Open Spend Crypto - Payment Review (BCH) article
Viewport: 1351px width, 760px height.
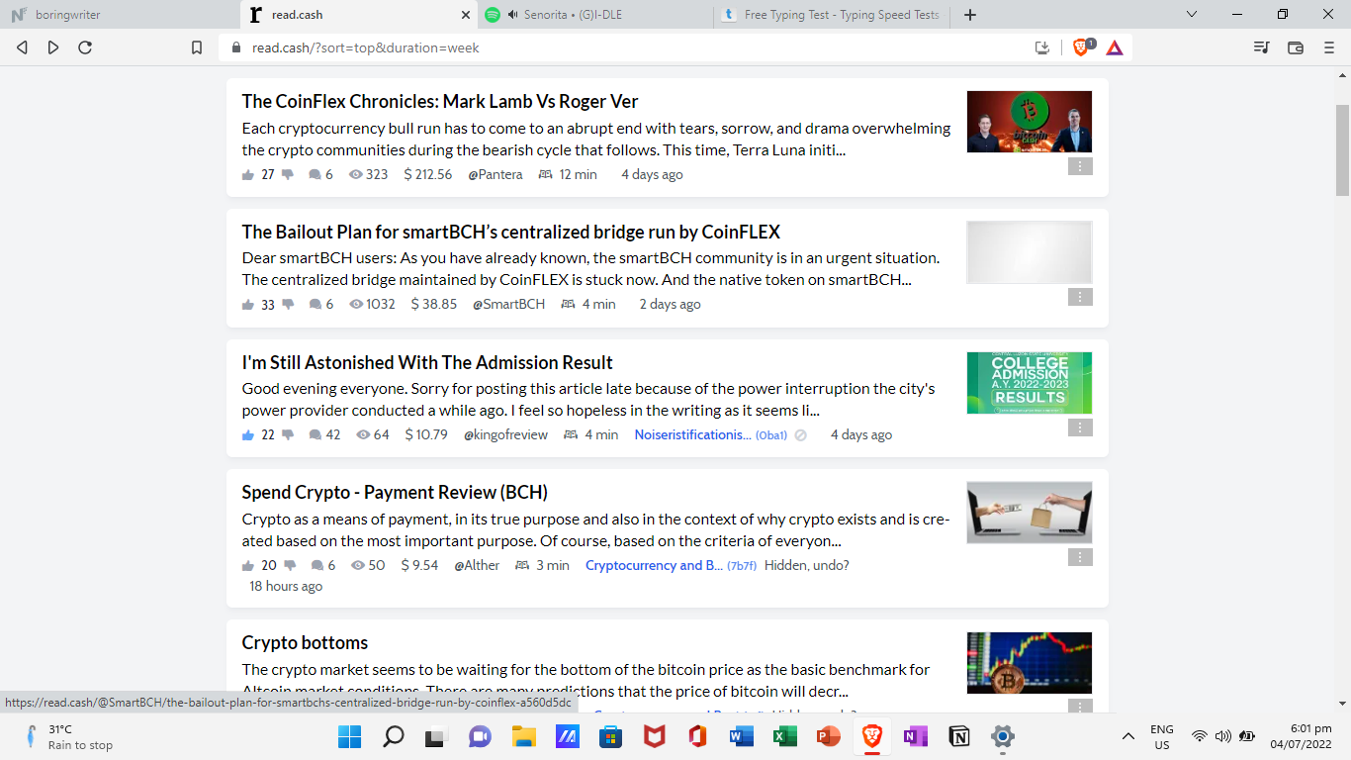pyautogui.click(x=395, y=492)
